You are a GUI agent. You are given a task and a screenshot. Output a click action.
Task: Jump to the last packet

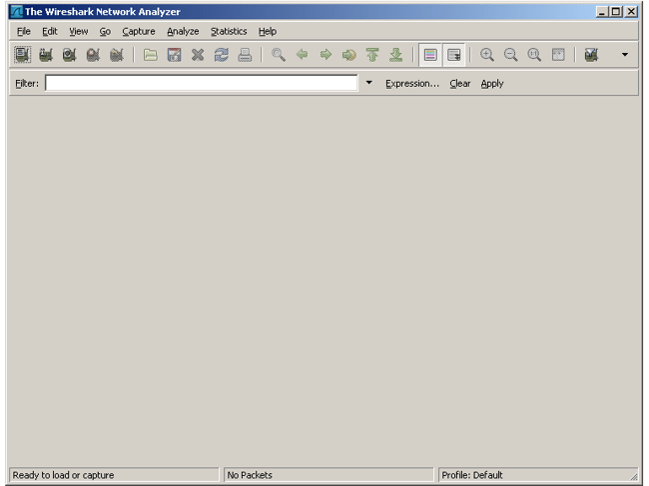click(x=396, y=55)
